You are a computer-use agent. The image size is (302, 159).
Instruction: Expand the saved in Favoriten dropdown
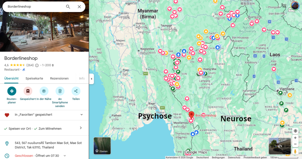[82, 115]
